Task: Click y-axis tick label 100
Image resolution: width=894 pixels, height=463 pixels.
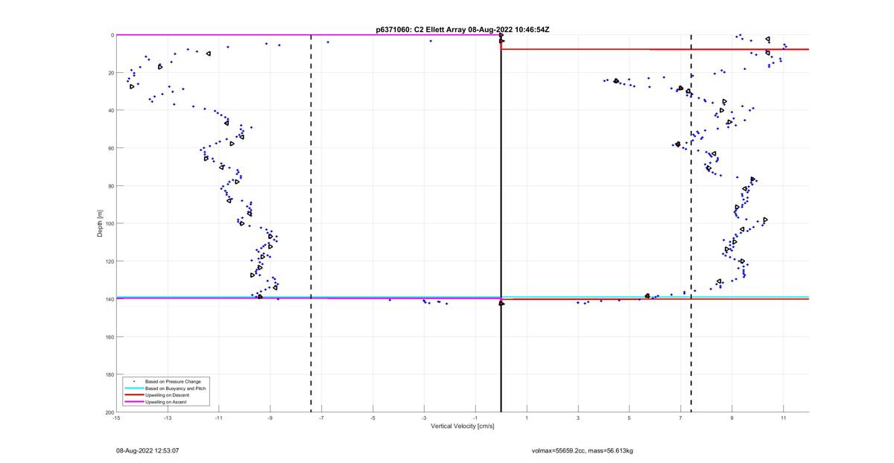Action: click(109, 223)
